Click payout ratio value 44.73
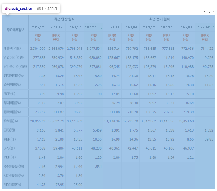This screenshot has height=191, width=217. [41, 185]
